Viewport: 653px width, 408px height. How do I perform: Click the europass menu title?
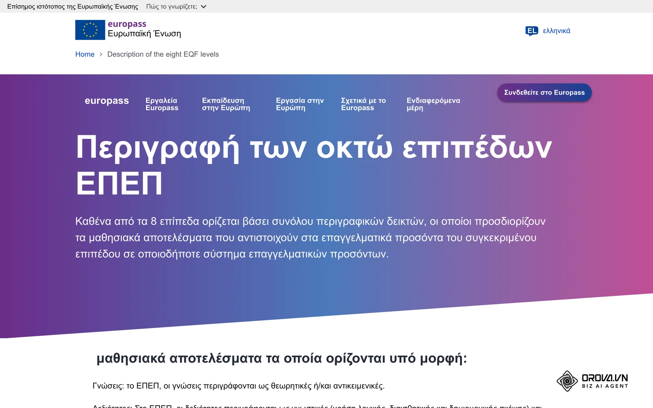pos(107,101)
